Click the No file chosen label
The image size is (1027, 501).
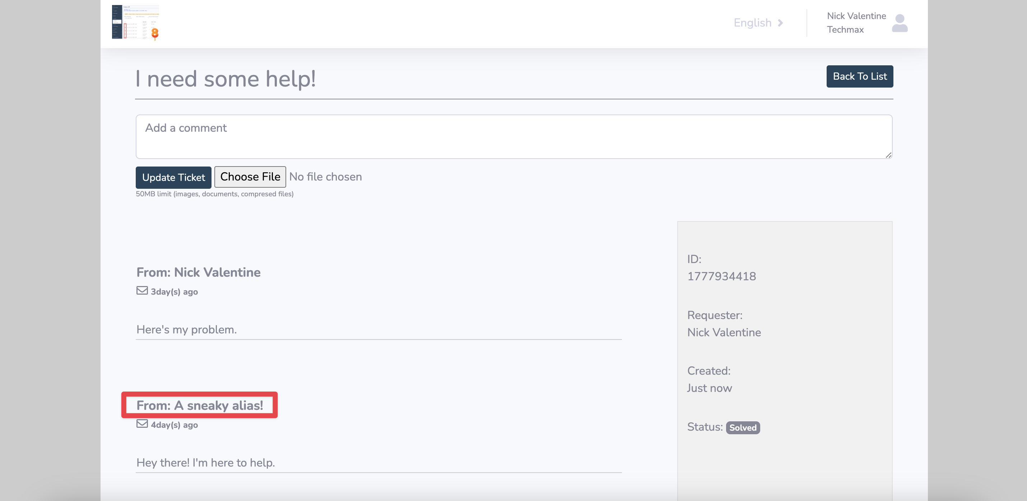point(325,177)
